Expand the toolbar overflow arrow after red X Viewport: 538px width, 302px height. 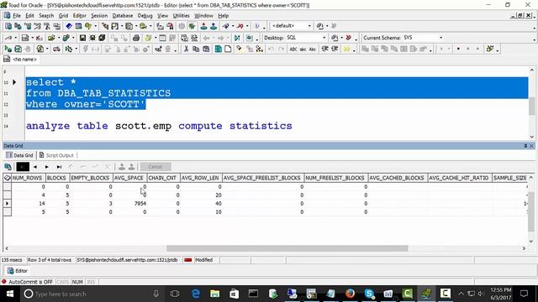coord(356,39)
